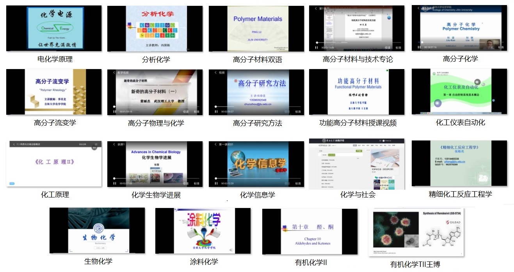The image size is (514, 272).
Task: Click the pause icon in 化学信息学 video
Action: click(216, 183)
